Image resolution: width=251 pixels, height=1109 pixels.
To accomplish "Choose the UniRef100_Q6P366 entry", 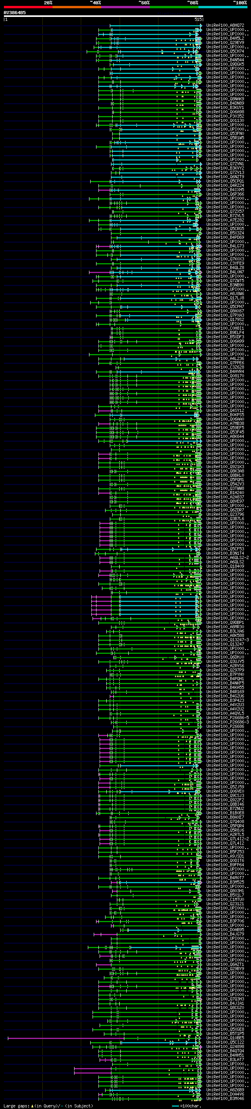I will coord(225,194).
